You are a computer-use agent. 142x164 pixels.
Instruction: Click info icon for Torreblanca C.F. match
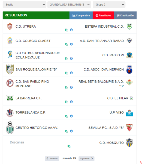(71, 116)
